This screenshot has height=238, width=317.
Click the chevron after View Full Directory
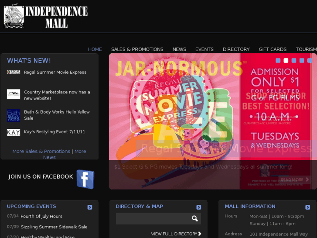(x=200, y=234)
